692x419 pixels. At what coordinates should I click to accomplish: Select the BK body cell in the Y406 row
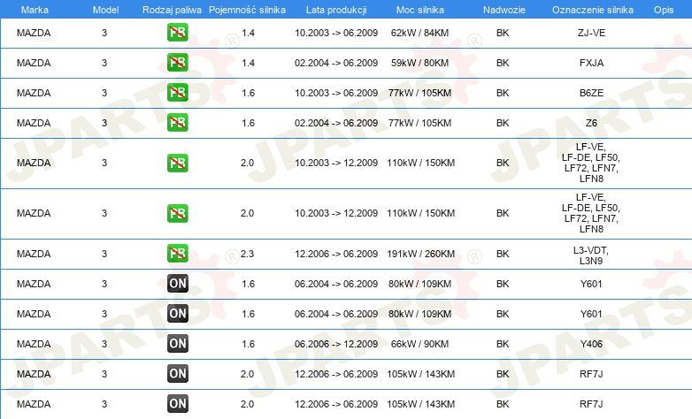[503, 344]
